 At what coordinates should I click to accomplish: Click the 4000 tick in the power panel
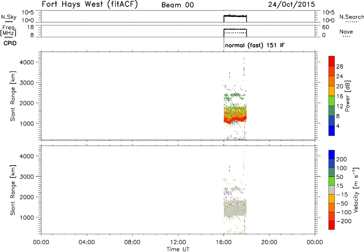27,62
